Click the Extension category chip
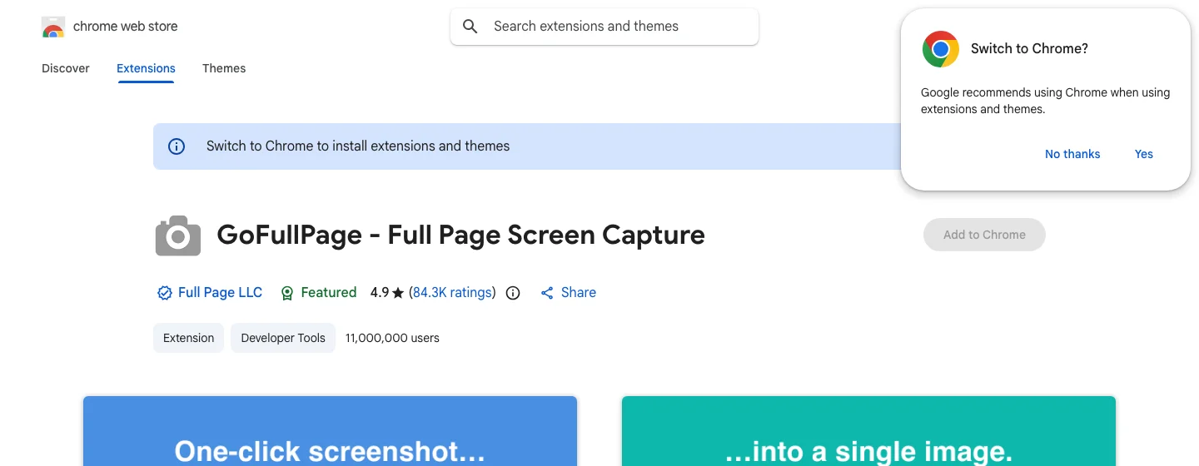1199x466 pixels. coord(188,338)
